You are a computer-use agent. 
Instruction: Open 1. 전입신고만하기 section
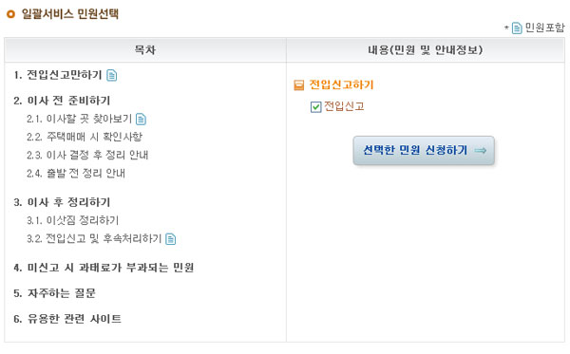point(58,75)
